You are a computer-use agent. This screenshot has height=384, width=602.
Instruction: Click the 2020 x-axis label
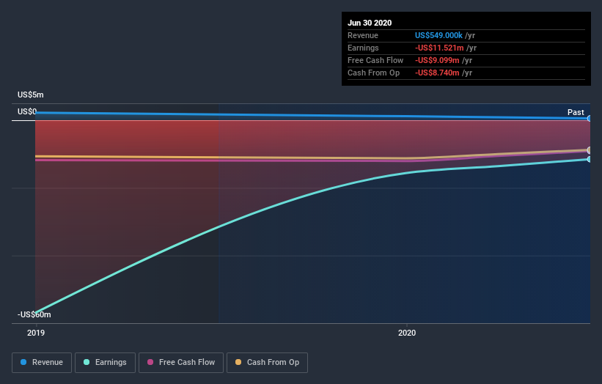click(407, 333)
